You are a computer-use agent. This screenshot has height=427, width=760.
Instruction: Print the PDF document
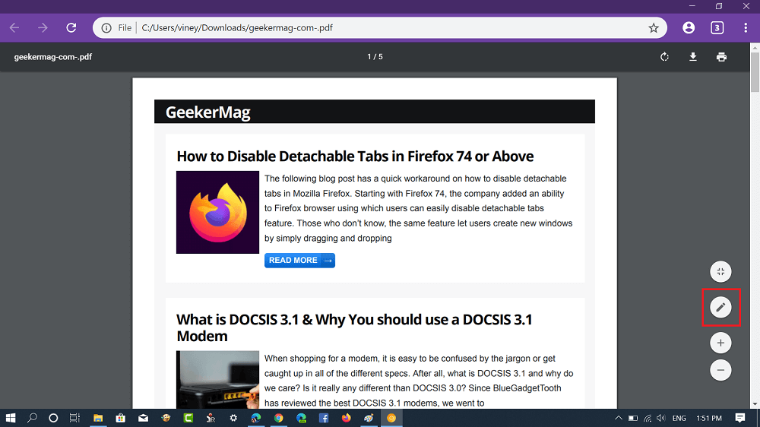pos(722,57)
